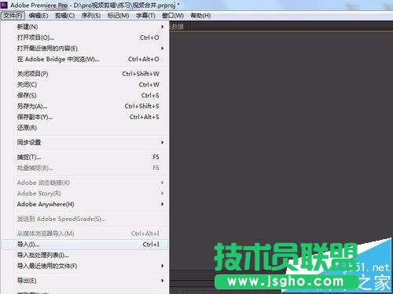
Task: Choose 关闭项目(P) from the menu
Action: tap(84, 74)
